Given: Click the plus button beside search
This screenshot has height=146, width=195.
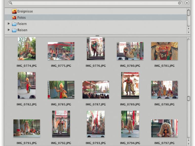Looking at the screenshot, I should [x=187, y=3].
